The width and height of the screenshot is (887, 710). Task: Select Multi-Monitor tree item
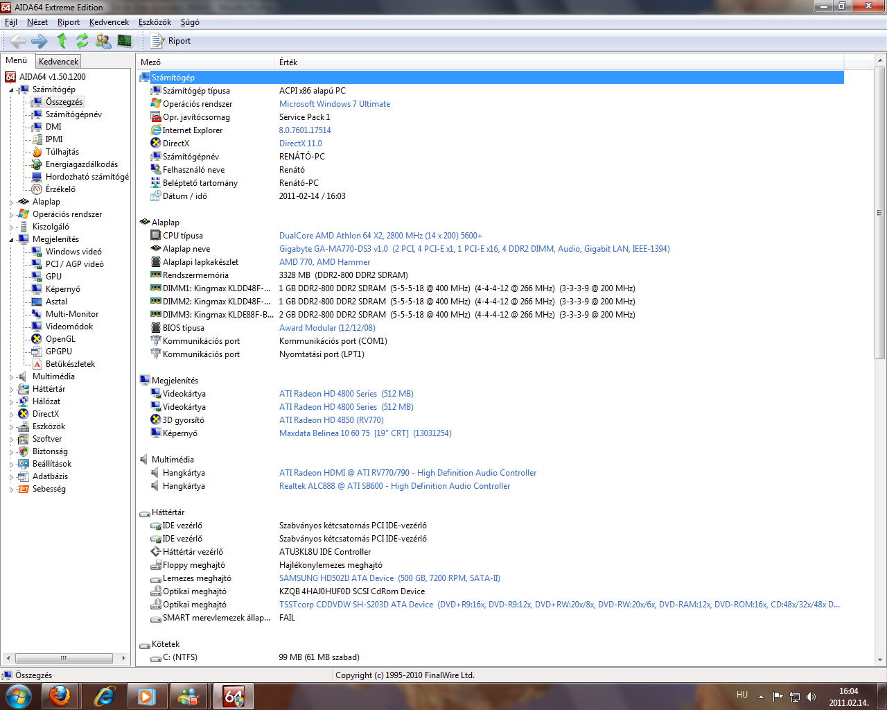tap(72, 314)
